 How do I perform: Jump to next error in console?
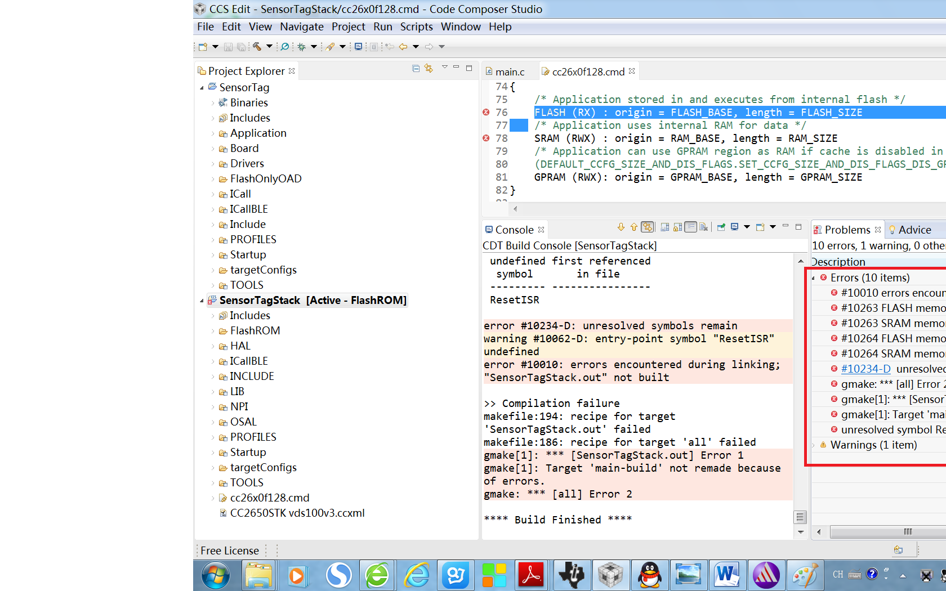click(621, 227)
